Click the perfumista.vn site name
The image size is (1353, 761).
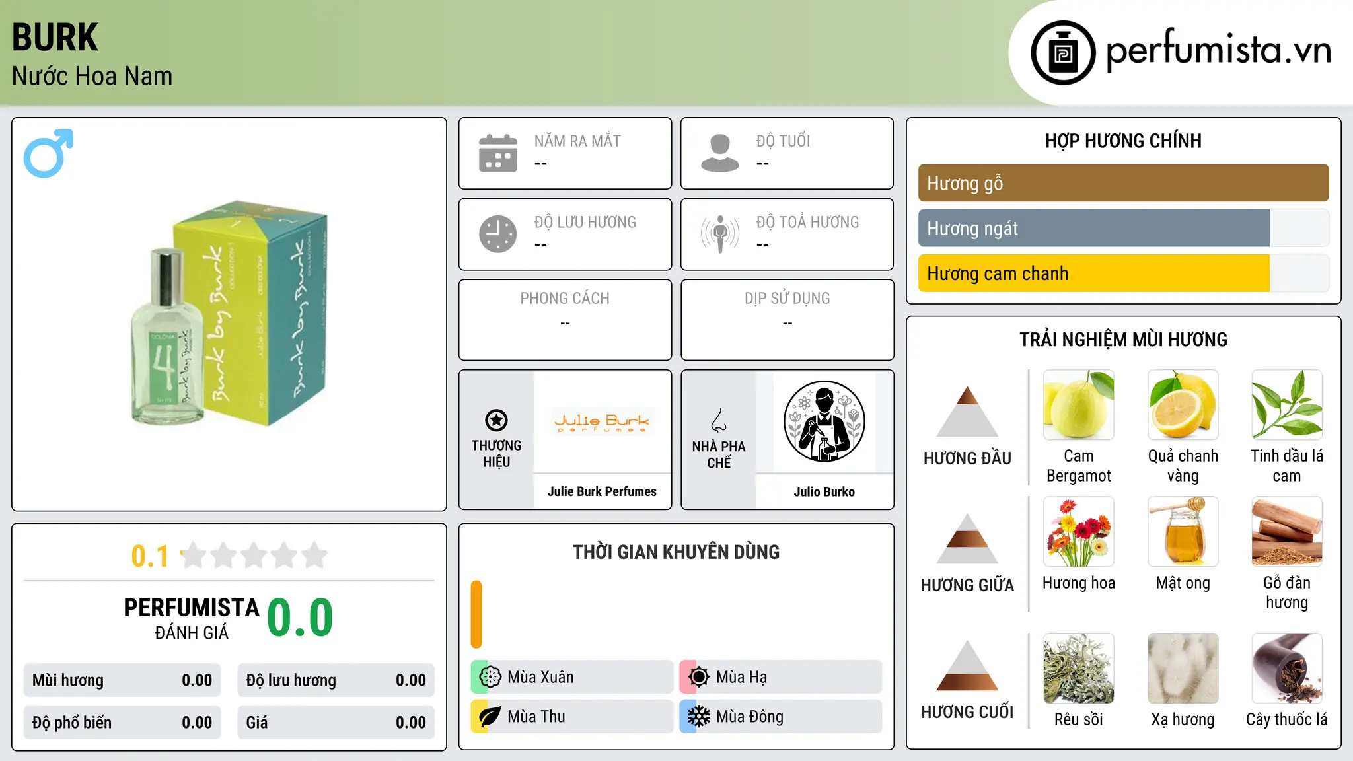pos(1219,50)
